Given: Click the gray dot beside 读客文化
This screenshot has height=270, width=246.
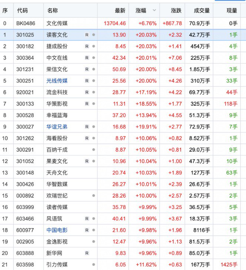Looking at the screenshot, I should [x=93, y=35].
